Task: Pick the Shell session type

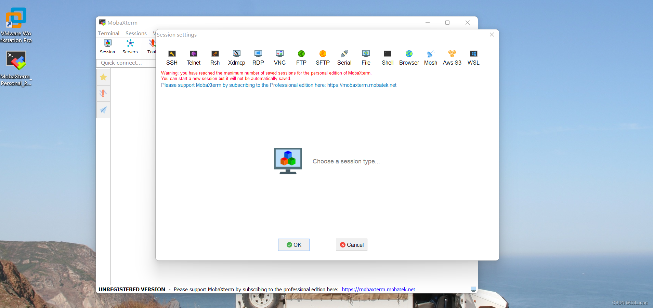Action: (388, 58)
